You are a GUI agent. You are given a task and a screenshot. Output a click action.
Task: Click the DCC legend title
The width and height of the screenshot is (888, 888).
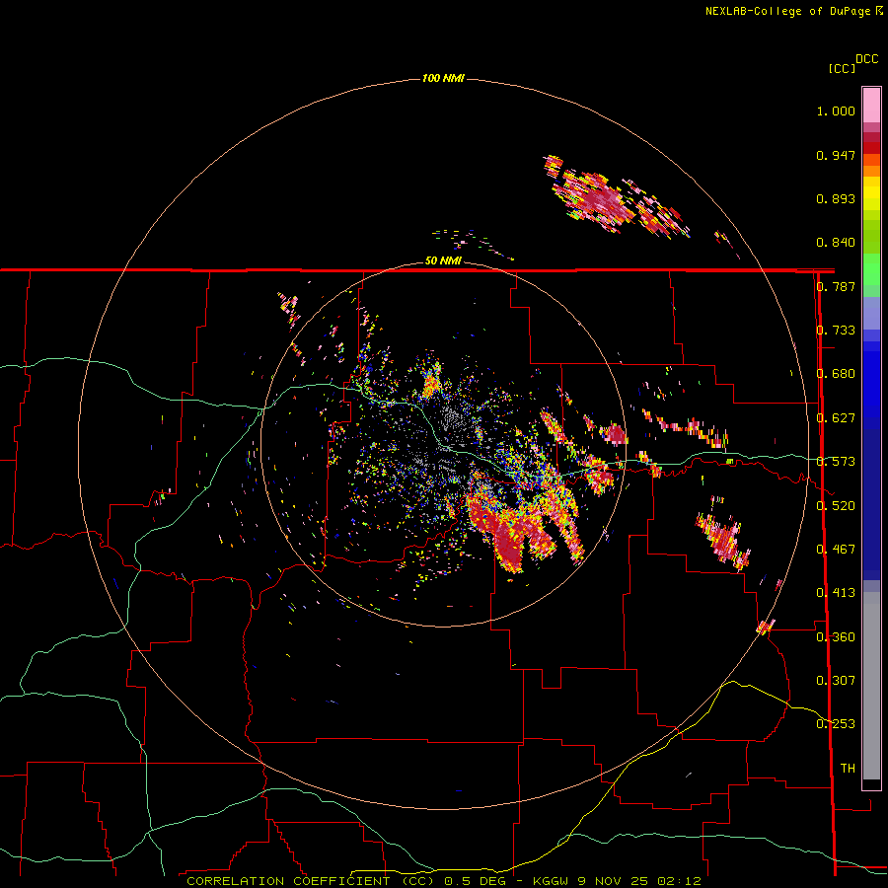point(866,59)
